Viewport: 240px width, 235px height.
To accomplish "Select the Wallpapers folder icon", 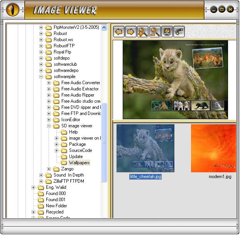I will (x=64, y=163).
